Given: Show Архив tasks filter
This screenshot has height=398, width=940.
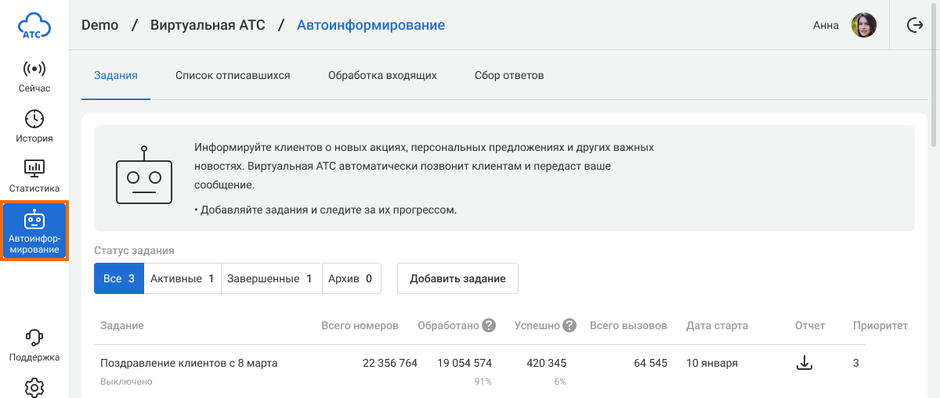Looking at the screenshot, I should pyautogui.click(x=351, y=278).
